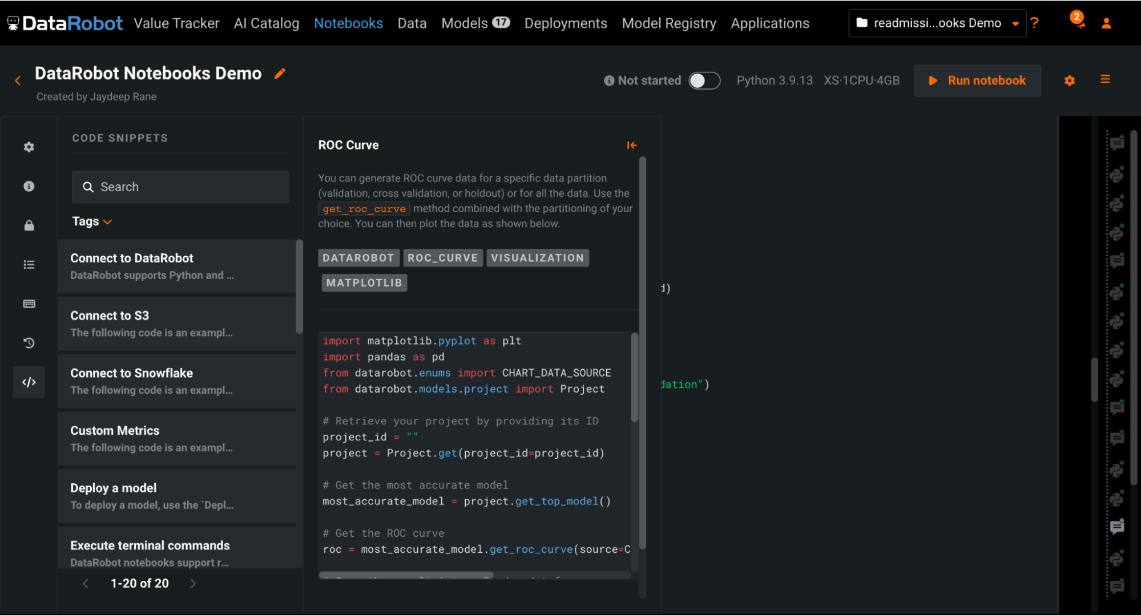Click the revision history sidebar icon
The width and height of the screenshot is (1141, 615).
(29, 343)
